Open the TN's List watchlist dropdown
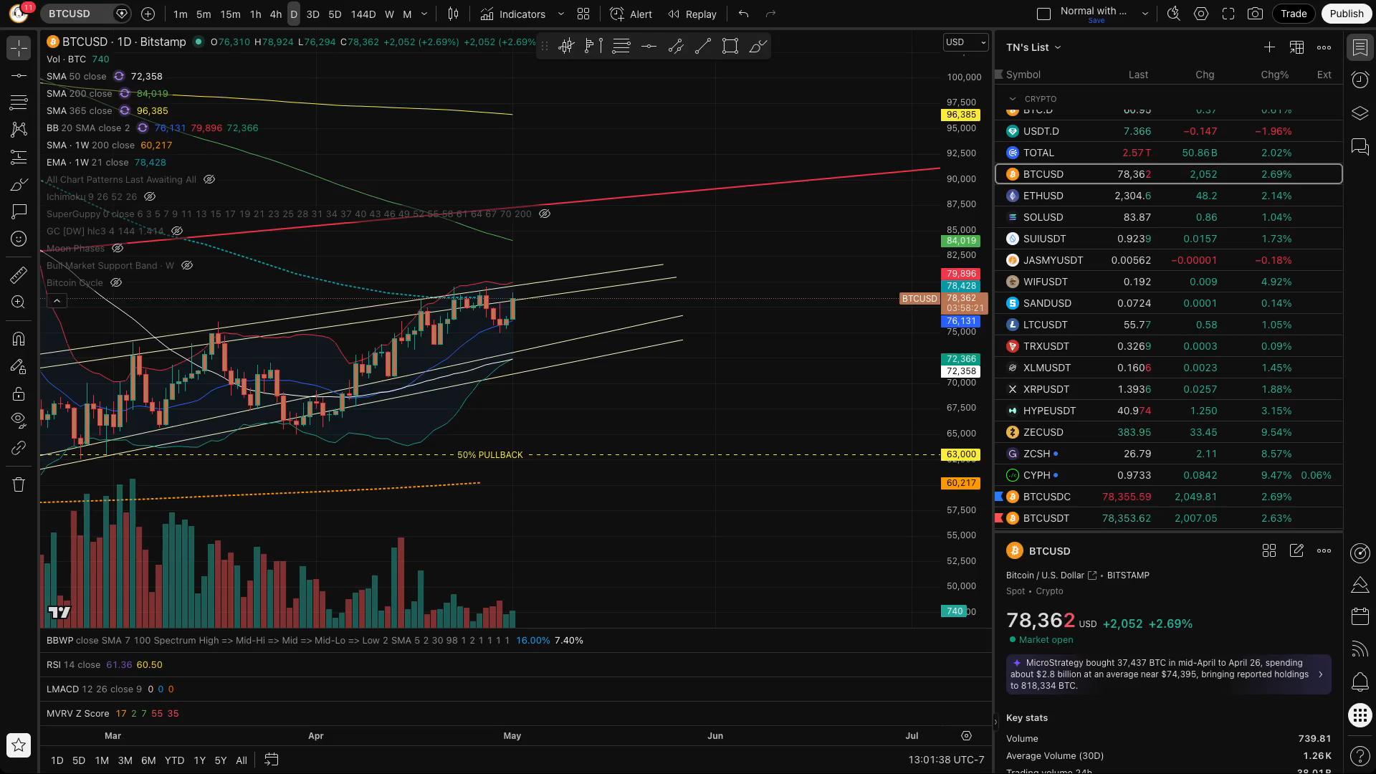This screenshot has height=774, width=1376. (1033, 47)
